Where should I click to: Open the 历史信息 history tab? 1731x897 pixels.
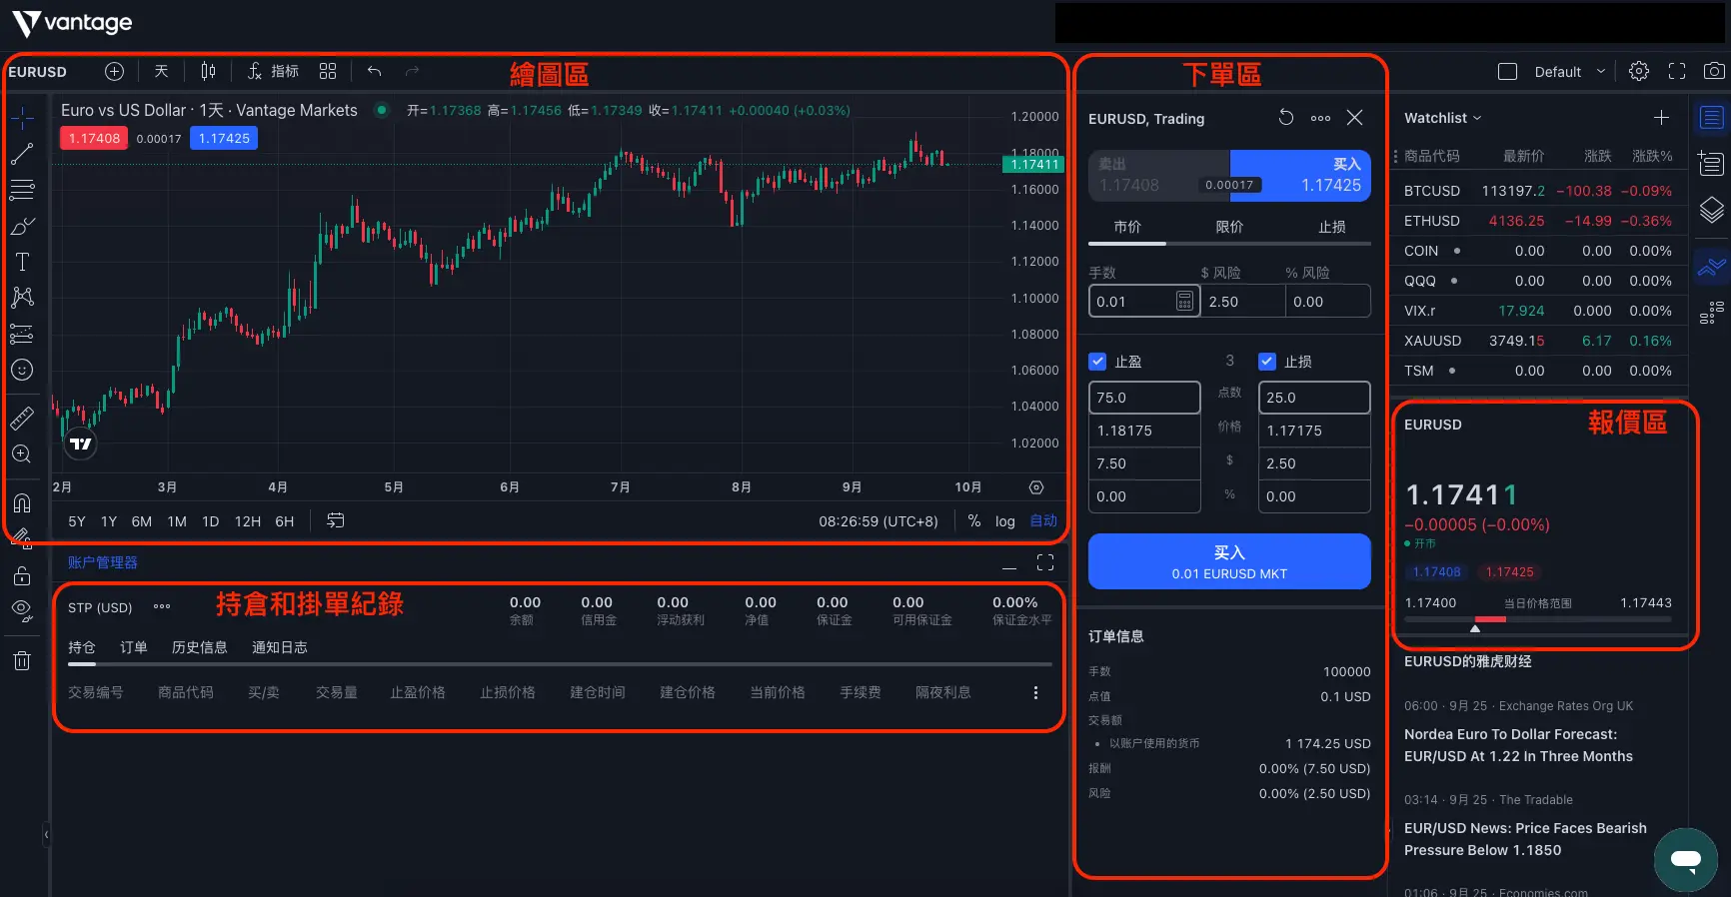tap(200, 647)
